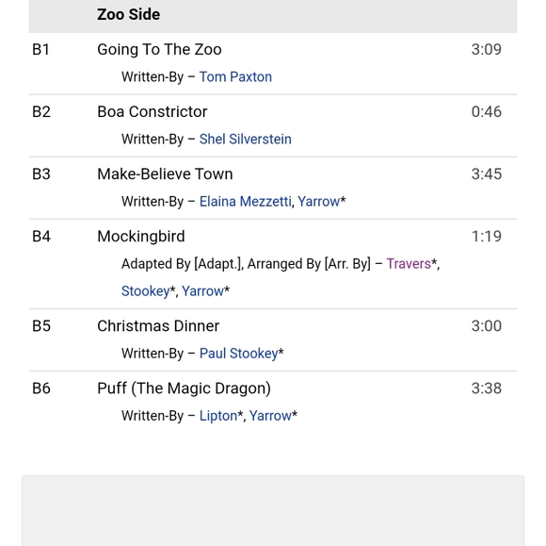Click Yarrow link under Mockingbird credits
The height and width of the screenshot is (546, 546).
click(202, 291)
